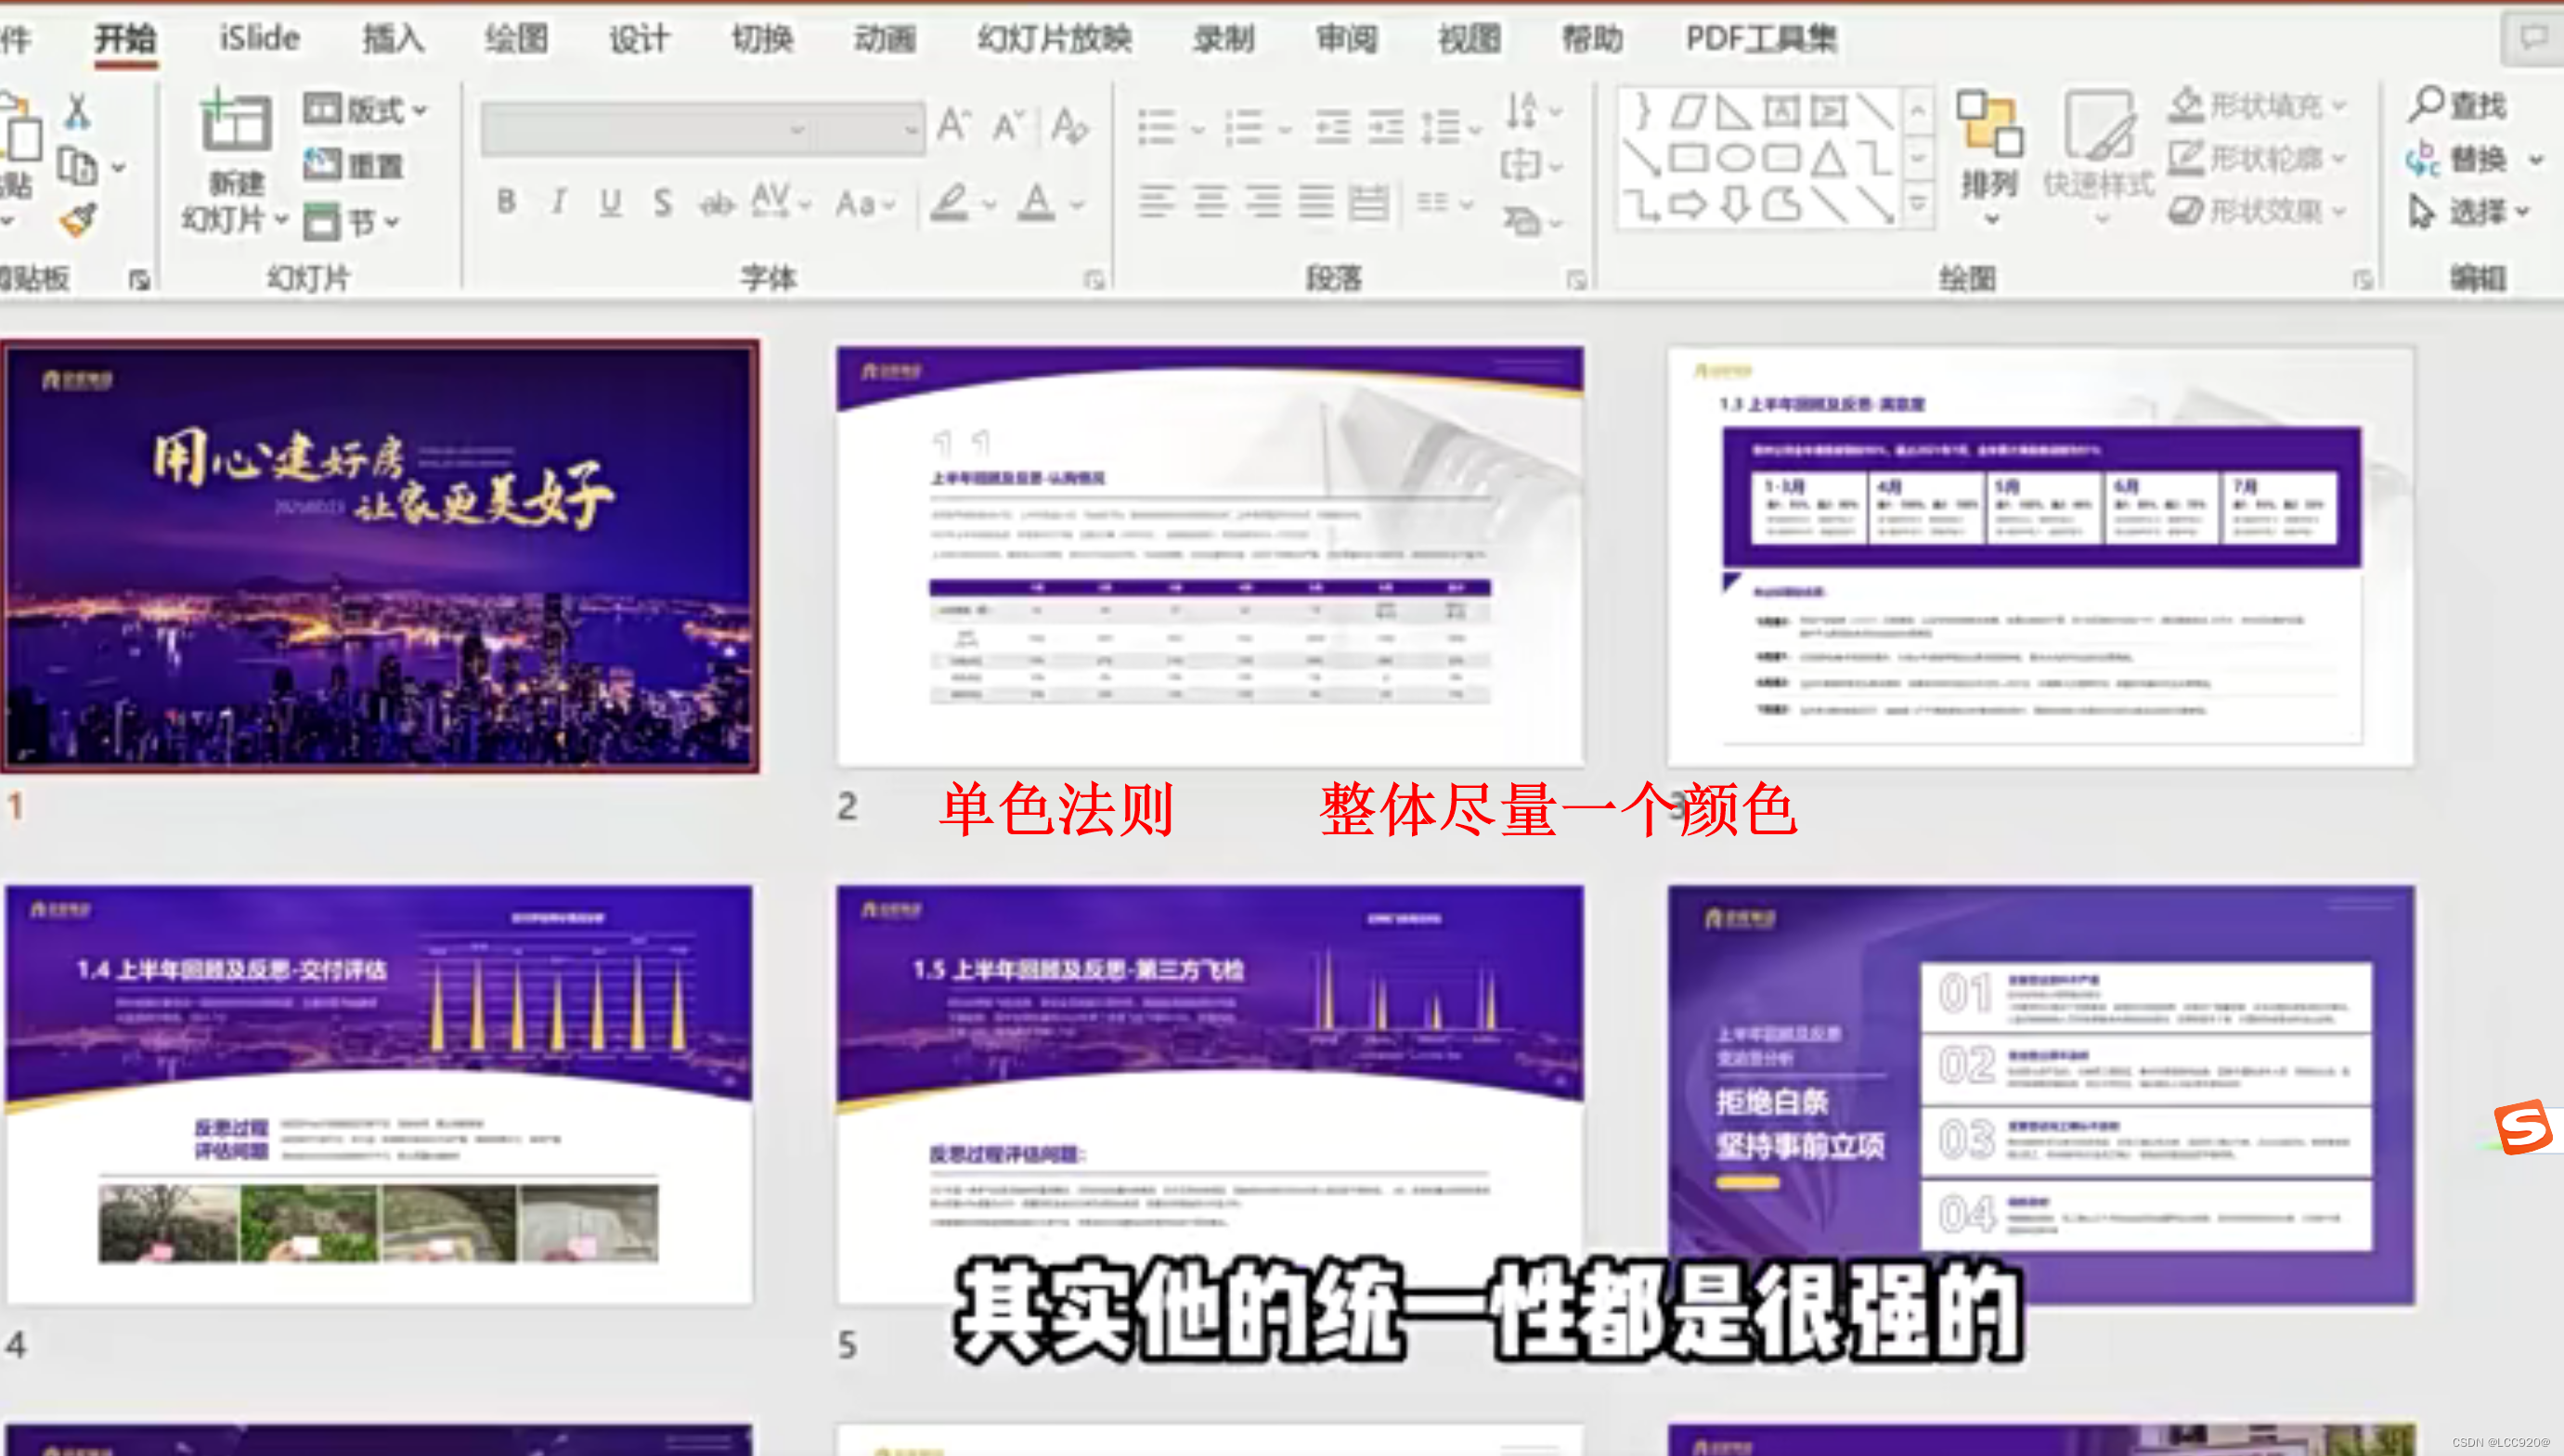
Task: Expand the Shape Fill dropdown
Action: tap(2337, 105)
